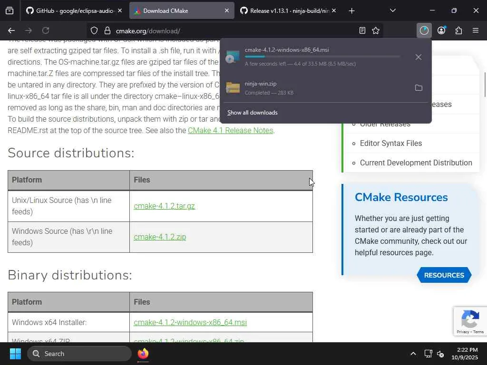Switch to Release v1.13.1 ninja-build tab
This screenshot has height=365, width=487.
288,10
